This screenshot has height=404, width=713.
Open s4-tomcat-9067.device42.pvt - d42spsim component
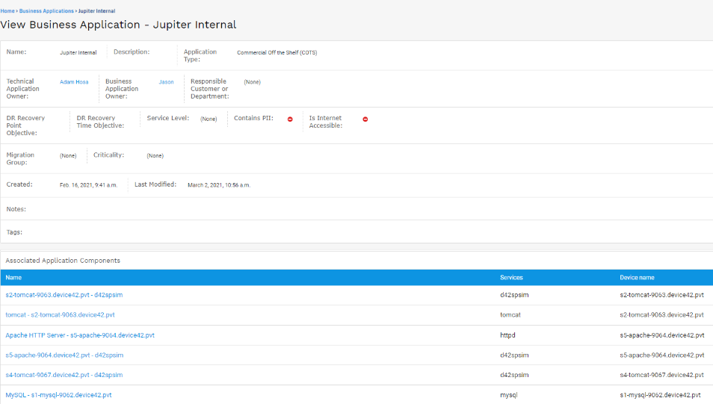pos(64,375)
